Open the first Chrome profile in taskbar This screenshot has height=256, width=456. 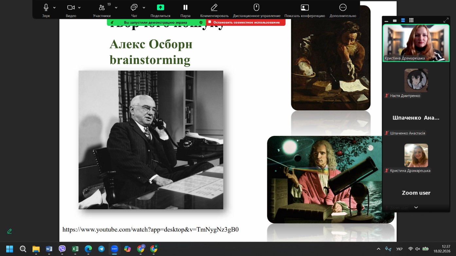141,249
